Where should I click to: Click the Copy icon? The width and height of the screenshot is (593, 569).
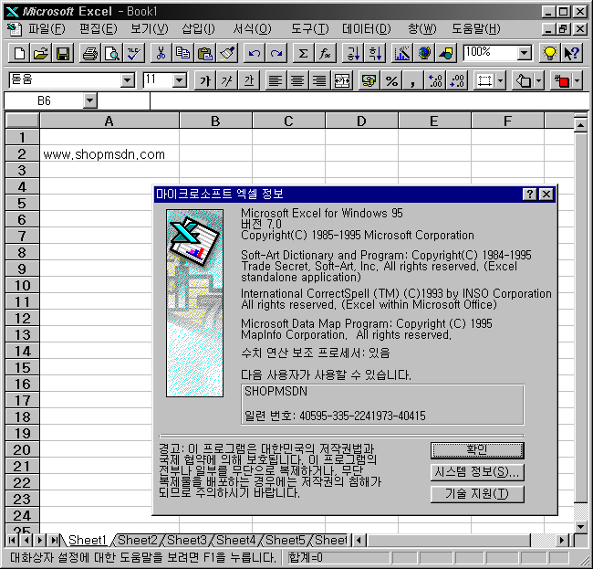[183, 53]
